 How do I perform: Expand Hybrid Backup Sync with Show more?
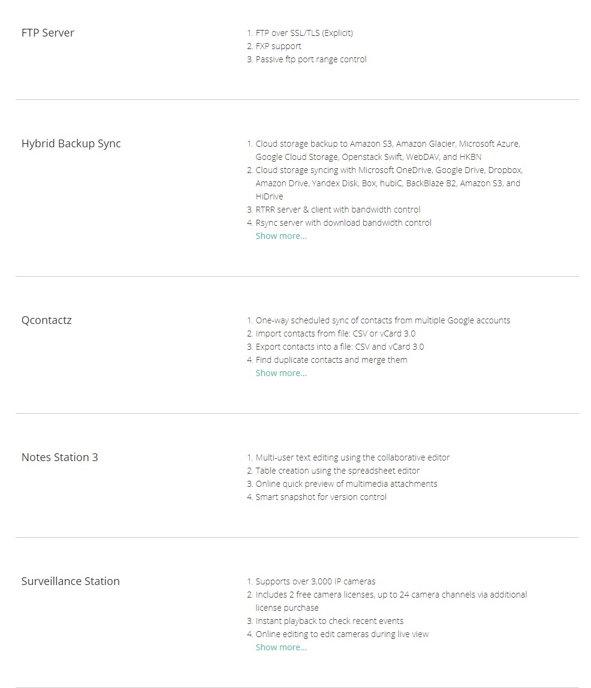tap(281, 236)
